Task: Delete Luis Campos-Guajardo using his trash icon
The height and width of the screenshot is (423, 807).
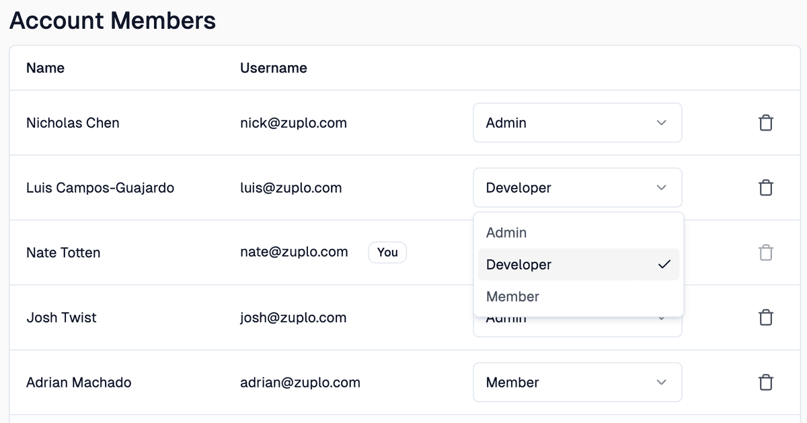Action: pos(765,187)
